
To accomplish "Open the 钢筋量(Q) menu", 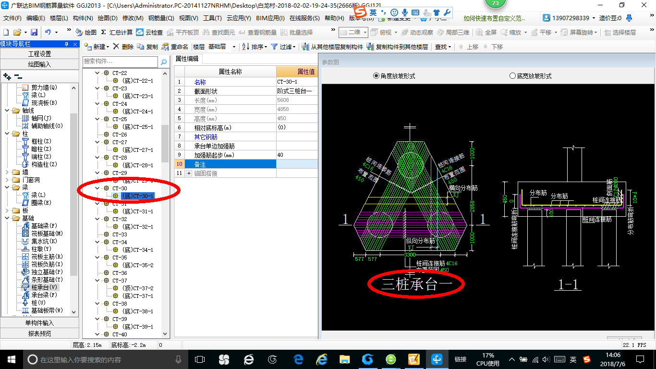I will coord(161,18).
